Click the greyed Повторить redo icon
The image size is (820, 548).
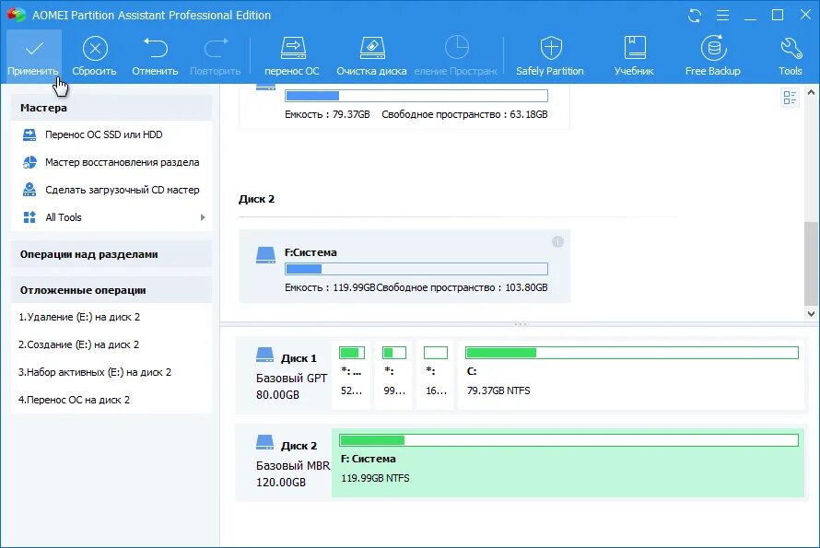215,56
